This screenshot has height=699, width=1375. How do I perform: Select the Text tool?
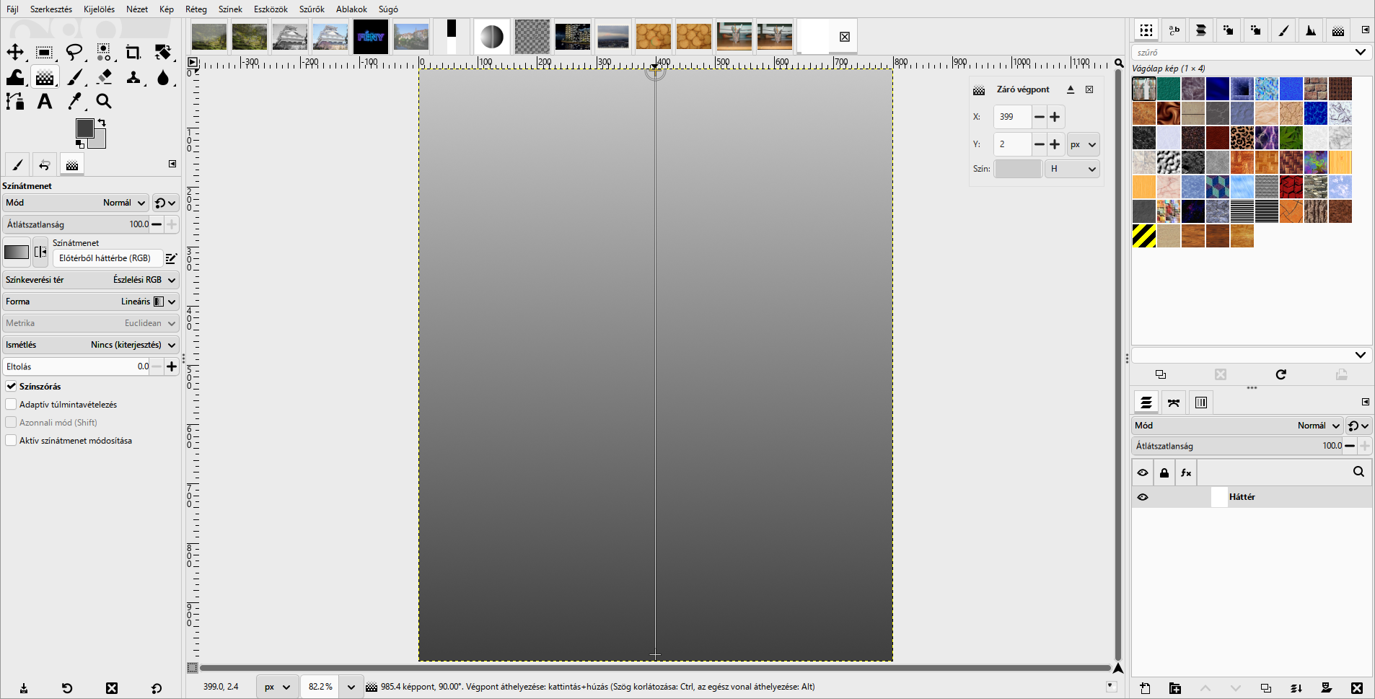tap(45, 102)
